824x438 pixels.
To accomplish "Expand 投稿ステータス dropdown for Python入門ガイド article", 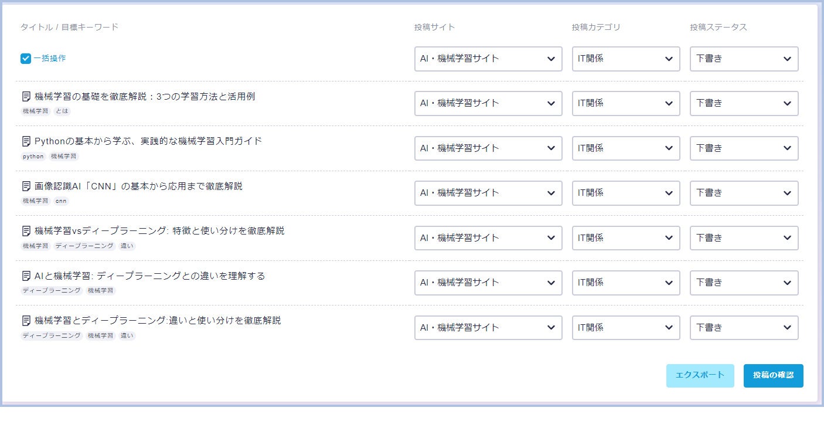I will (x=744, y=148).
